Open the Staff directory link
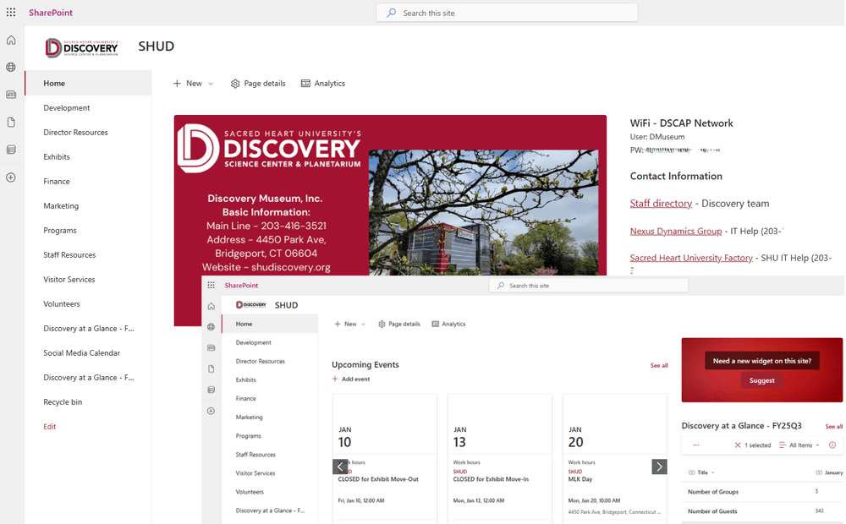846x524 pixels. pyautogui.click(x=661, y=203)
